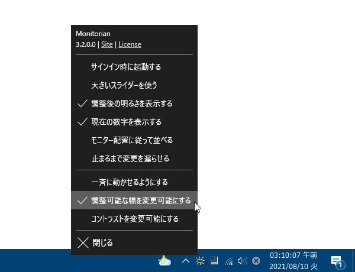355x272 pixels.
Task: Expand hidden tray icons chevron
Action: click(186, 261)
